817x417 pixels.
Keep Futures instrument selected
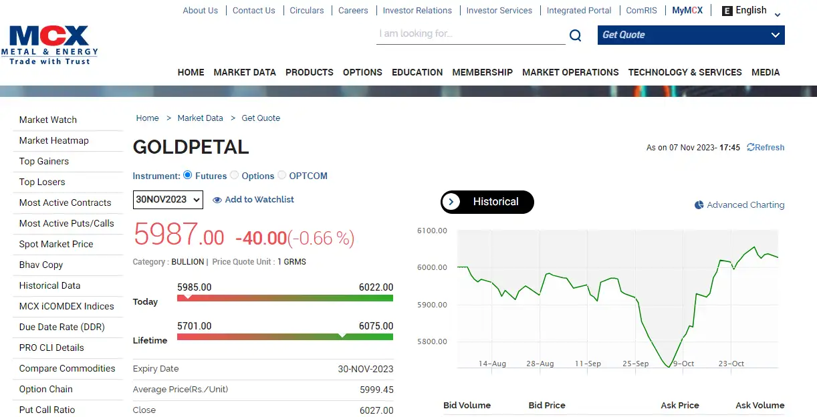189,175
